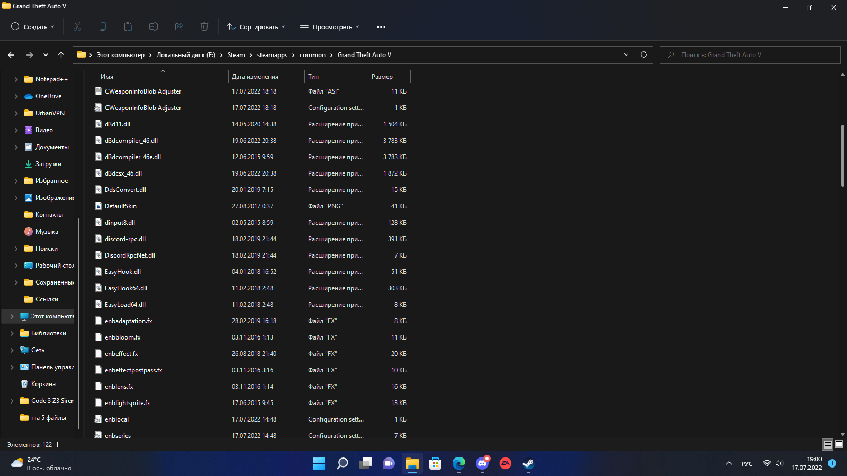Open the Сортировать sort dropdown
The width and height of the screenshot is (847, 476).
pos(256,26)
